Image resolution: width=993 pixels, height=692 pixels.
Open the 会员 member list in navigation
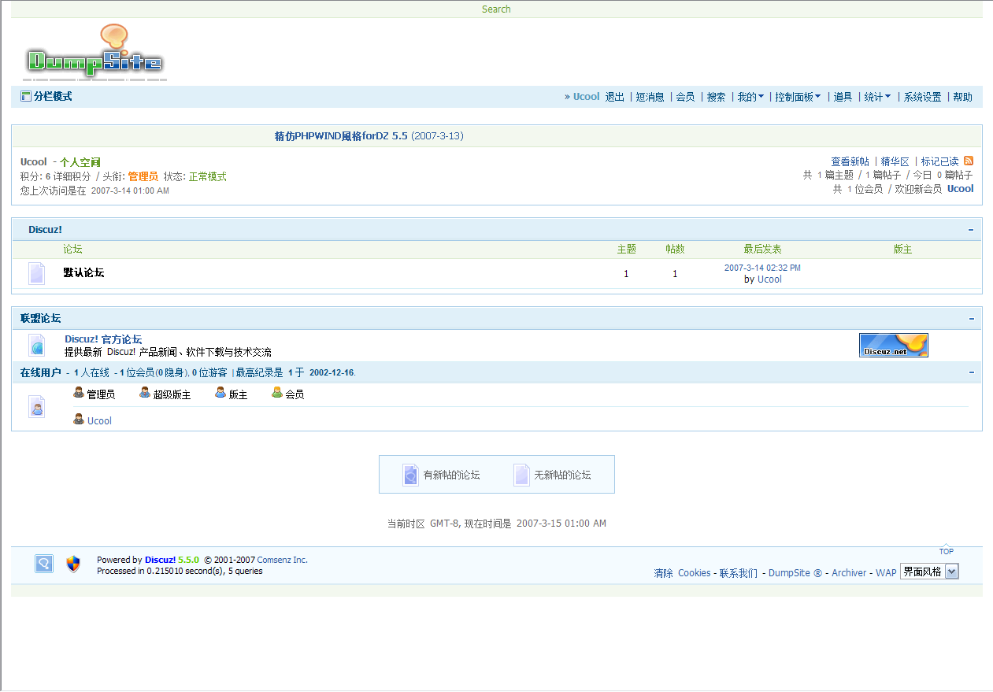coord(685,97)
